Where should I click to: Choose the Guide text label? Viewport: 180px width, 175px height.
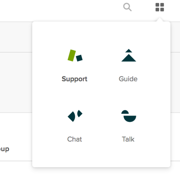[x=128, y=79]
